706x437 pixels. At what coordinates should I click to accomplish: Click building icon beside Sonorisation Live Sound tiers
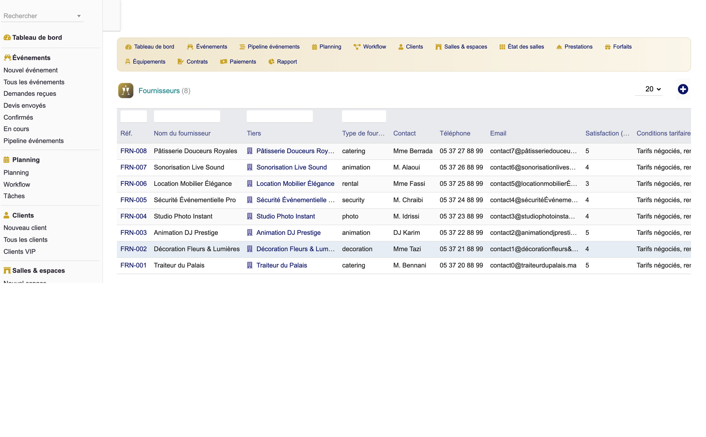click(250, 167)
